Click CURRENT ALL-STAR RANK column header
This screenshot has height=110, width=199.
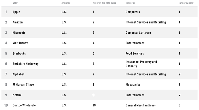click(104, 3)
